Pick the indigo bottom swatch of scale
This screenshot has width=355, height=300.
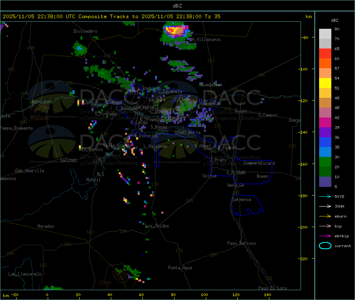point(325,182)
